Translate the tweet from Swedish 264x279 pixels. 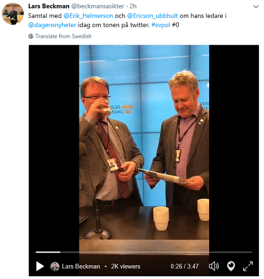pyautogui.click(x=63, y=36)
